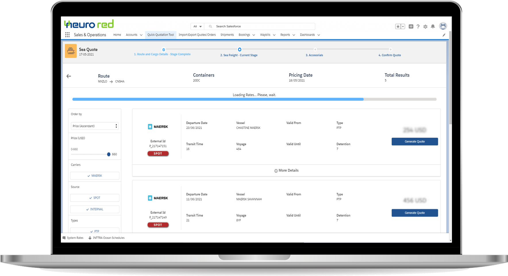Open the Setup gear icon
This screenshot has height=276, width=508.
425,26
